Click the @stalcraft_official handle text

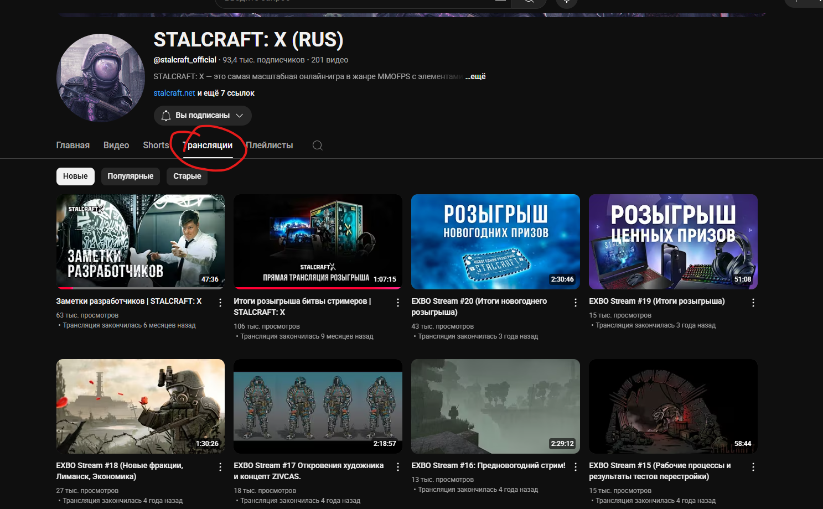185,60
